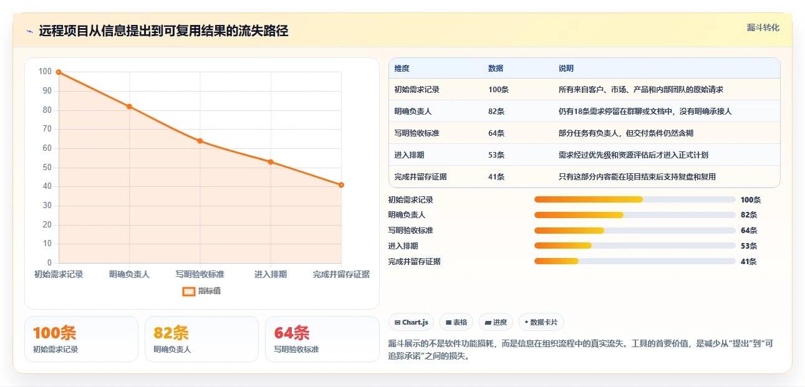Select the chart point for 明确负责人

129,107
